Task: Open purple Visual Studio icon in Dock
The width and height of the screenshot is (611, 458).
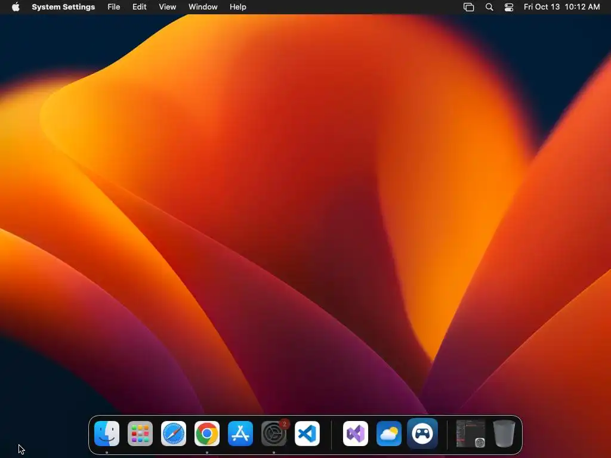Action: [356, 434]
